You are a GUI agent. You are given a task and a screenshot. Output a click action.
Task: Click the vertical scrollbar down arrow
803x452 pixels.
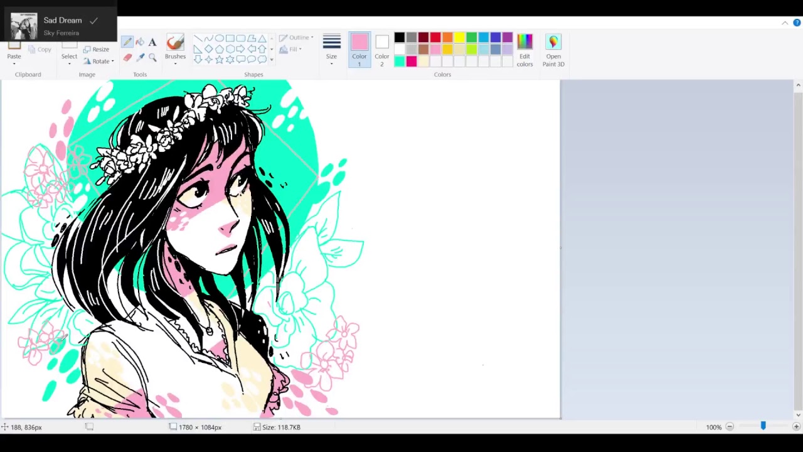point(798,414)
